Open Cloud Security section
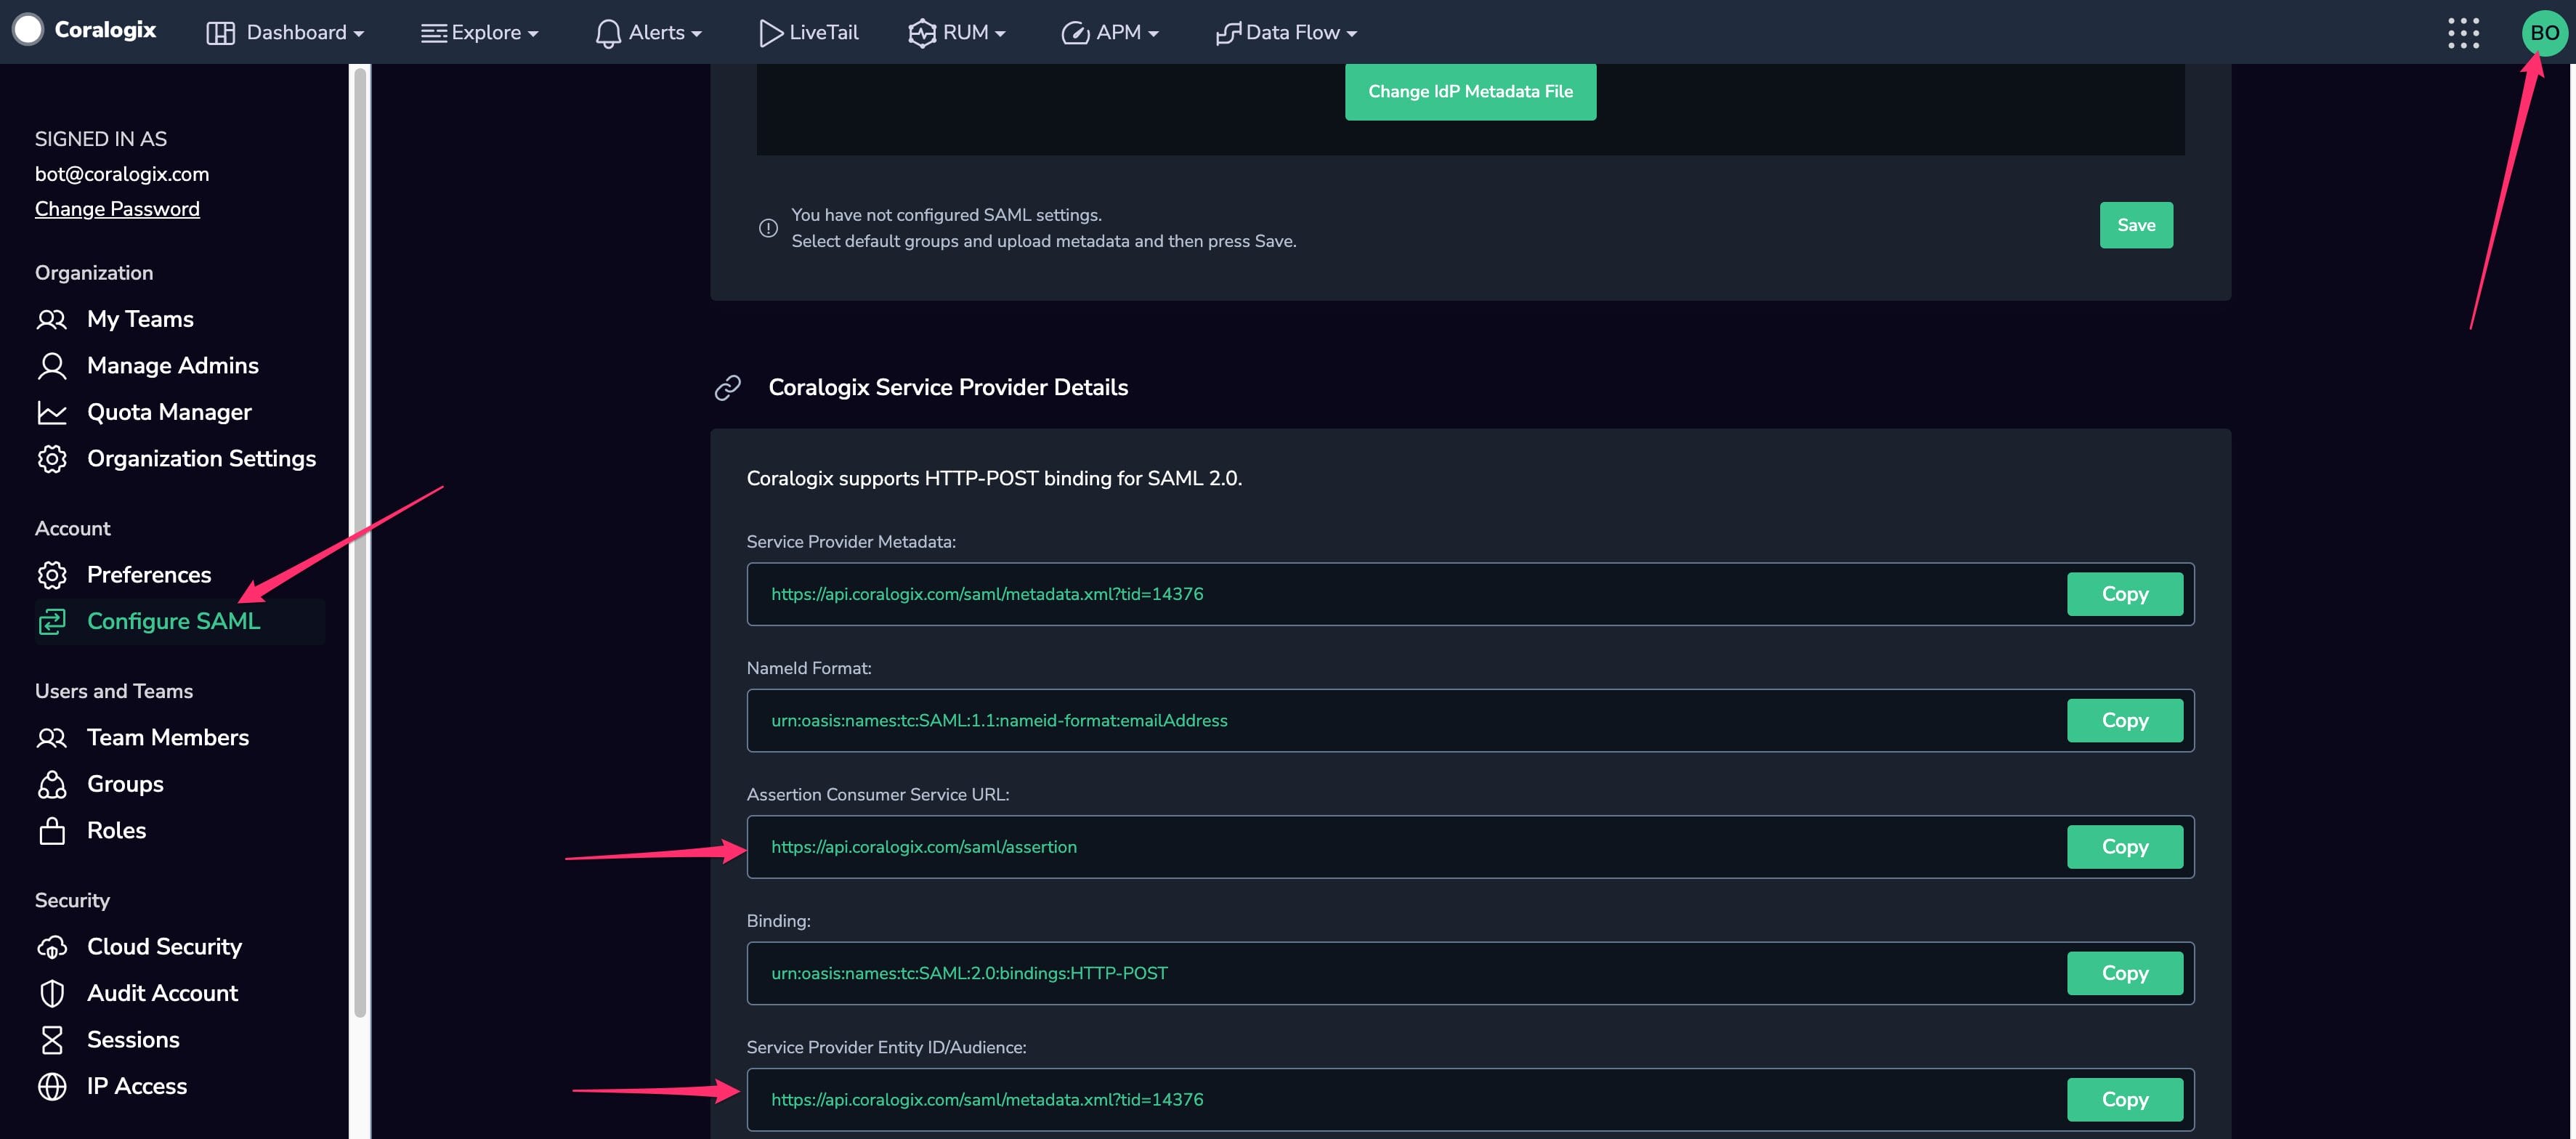 [x=164, y=947]
